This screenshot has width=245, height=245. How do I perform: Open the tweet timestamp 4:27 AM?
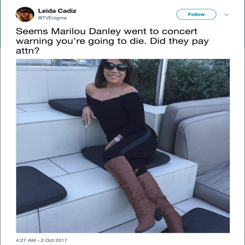tap(26, 240)
